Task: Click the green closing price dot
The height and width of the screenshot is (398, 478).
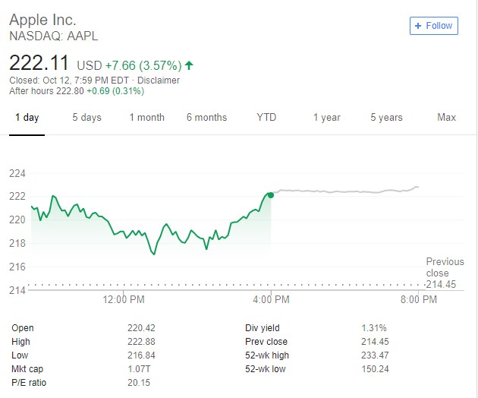Action: click(270, 195)
